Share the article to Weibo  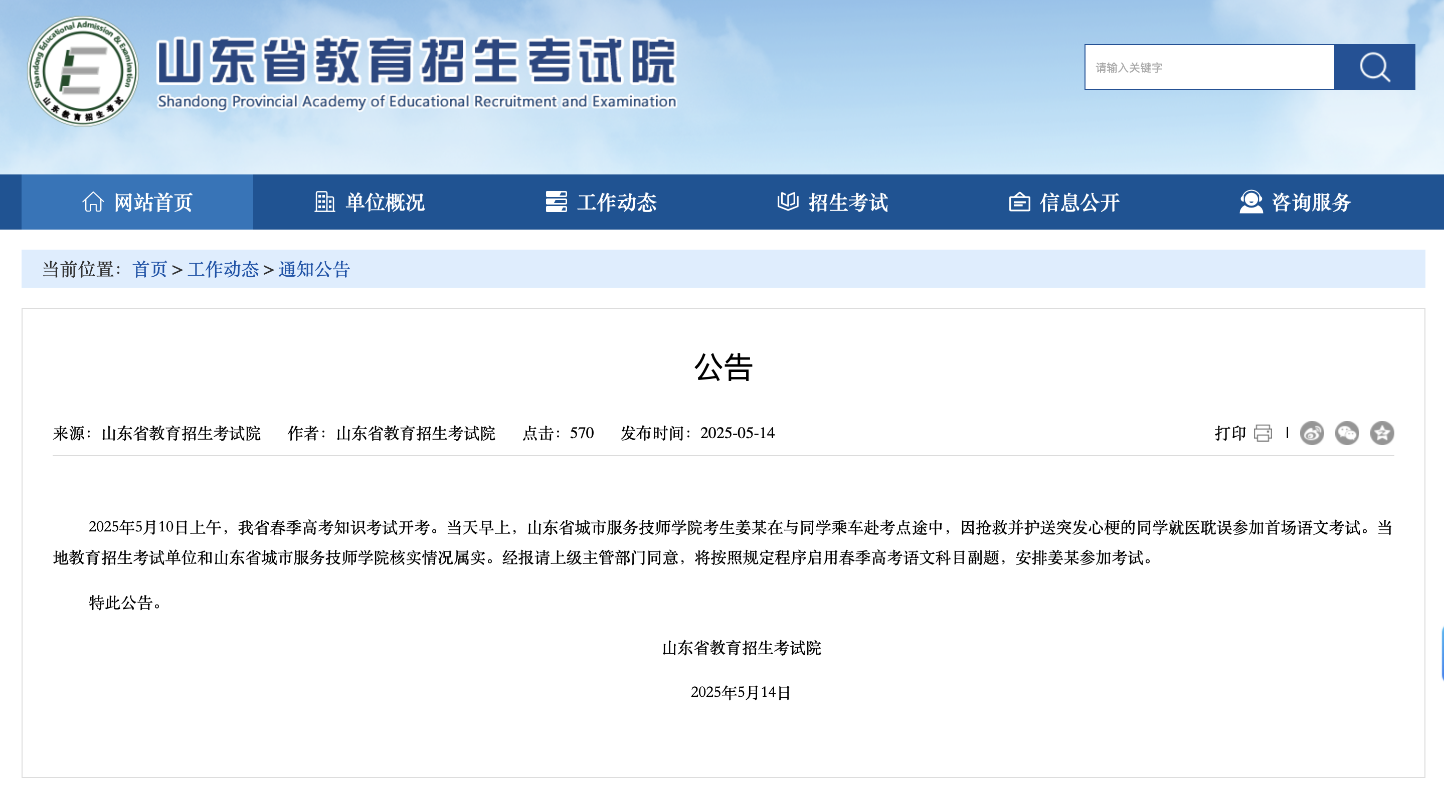1313,435
